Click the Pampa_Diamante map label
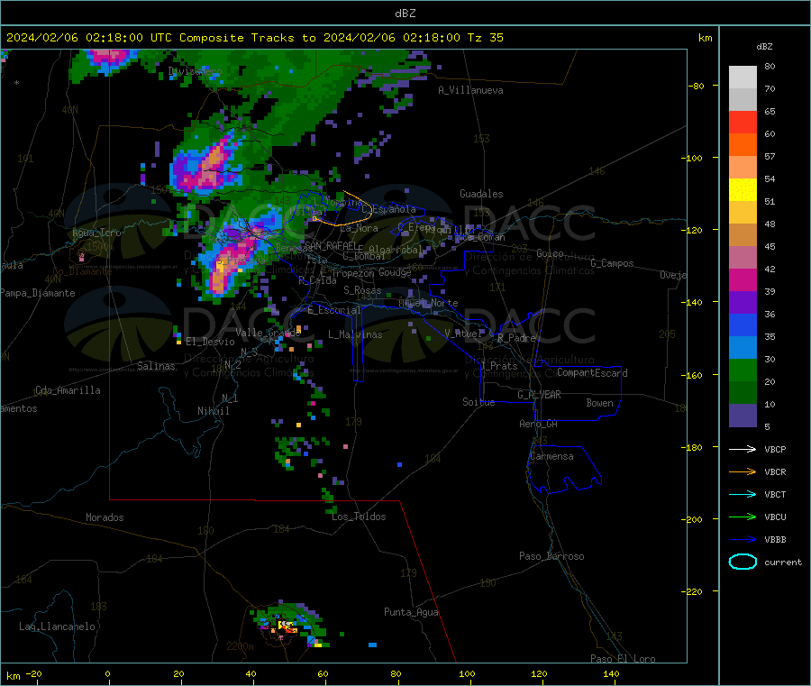Image resolution: width=811 pixels, height=686 pixels. tap(38, 293)
